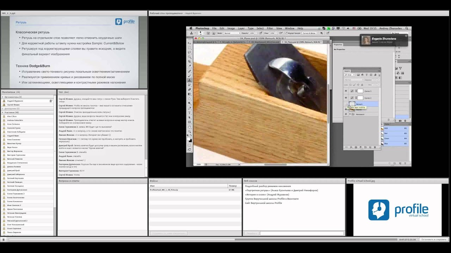The width and height of the screenshot is (451, 253).
Task: Toggle visibility of the Curves 3 layer
Action: click(346, 91)
